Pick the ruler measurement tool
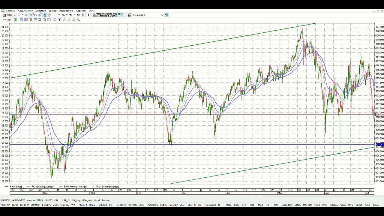Screen dimensions: 384x216 [40, 15]
